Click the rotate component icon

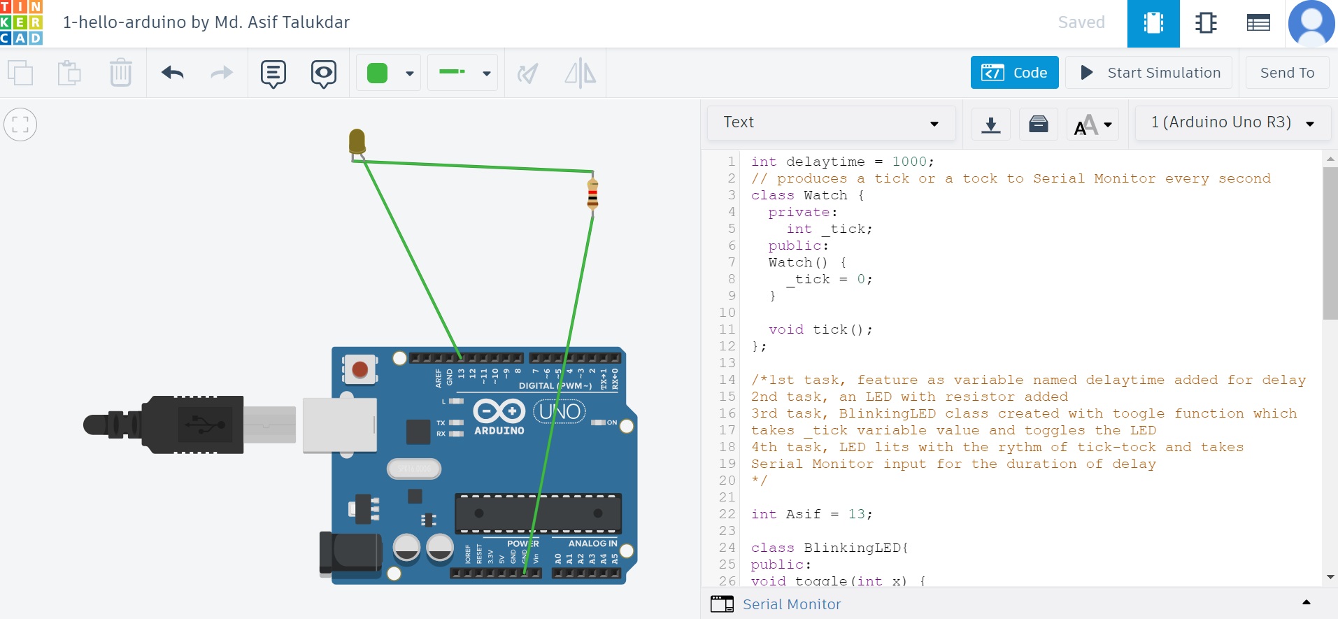(x=527, y=73)
